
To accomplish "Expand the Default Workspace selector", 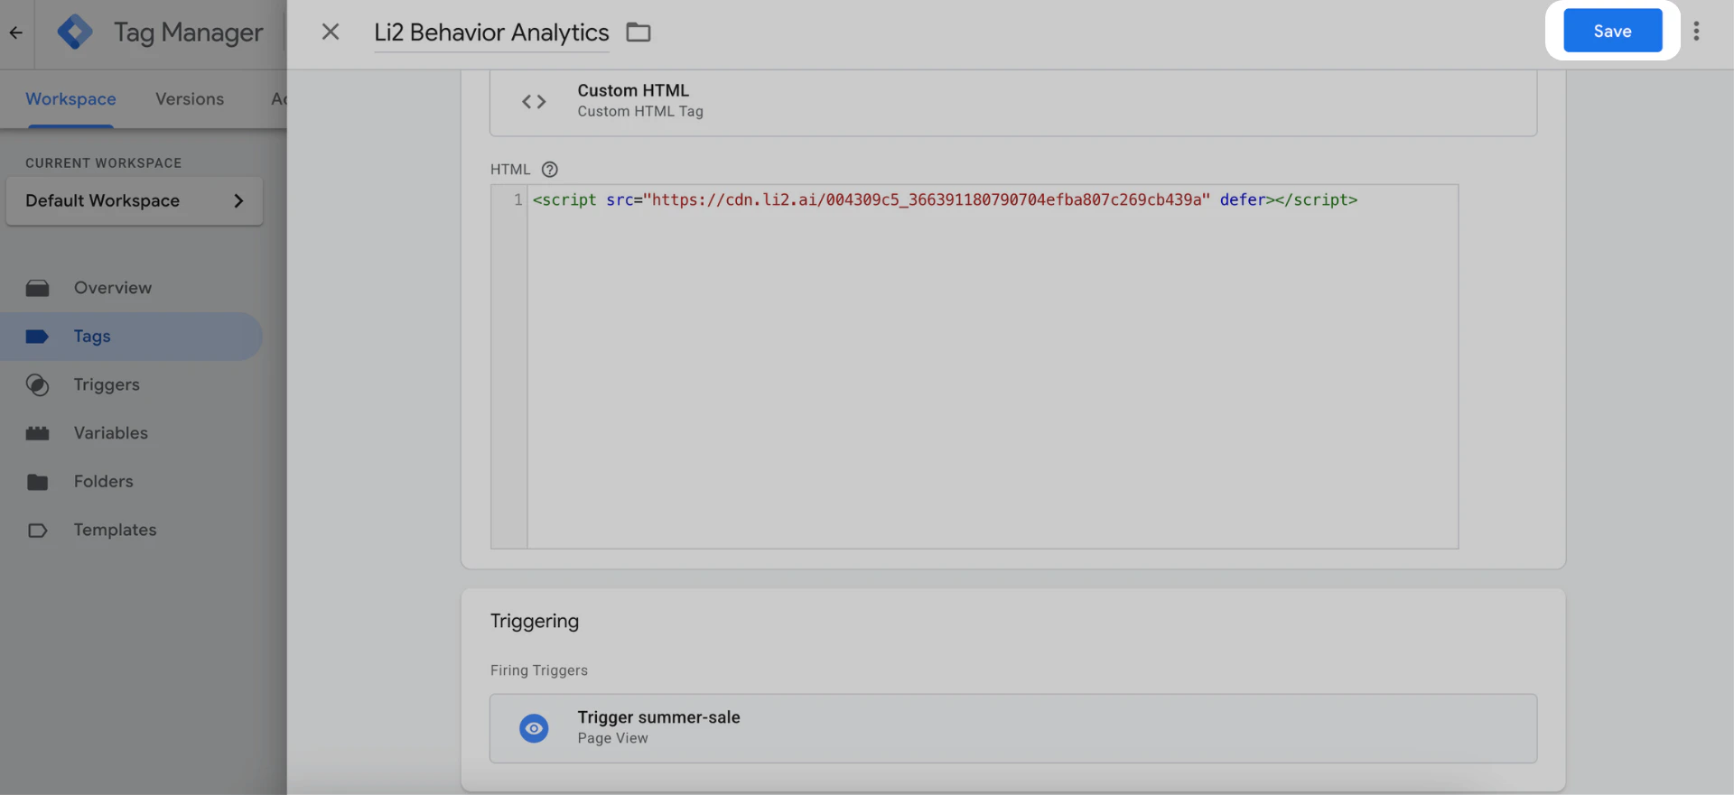I will [x=135, y=200].
